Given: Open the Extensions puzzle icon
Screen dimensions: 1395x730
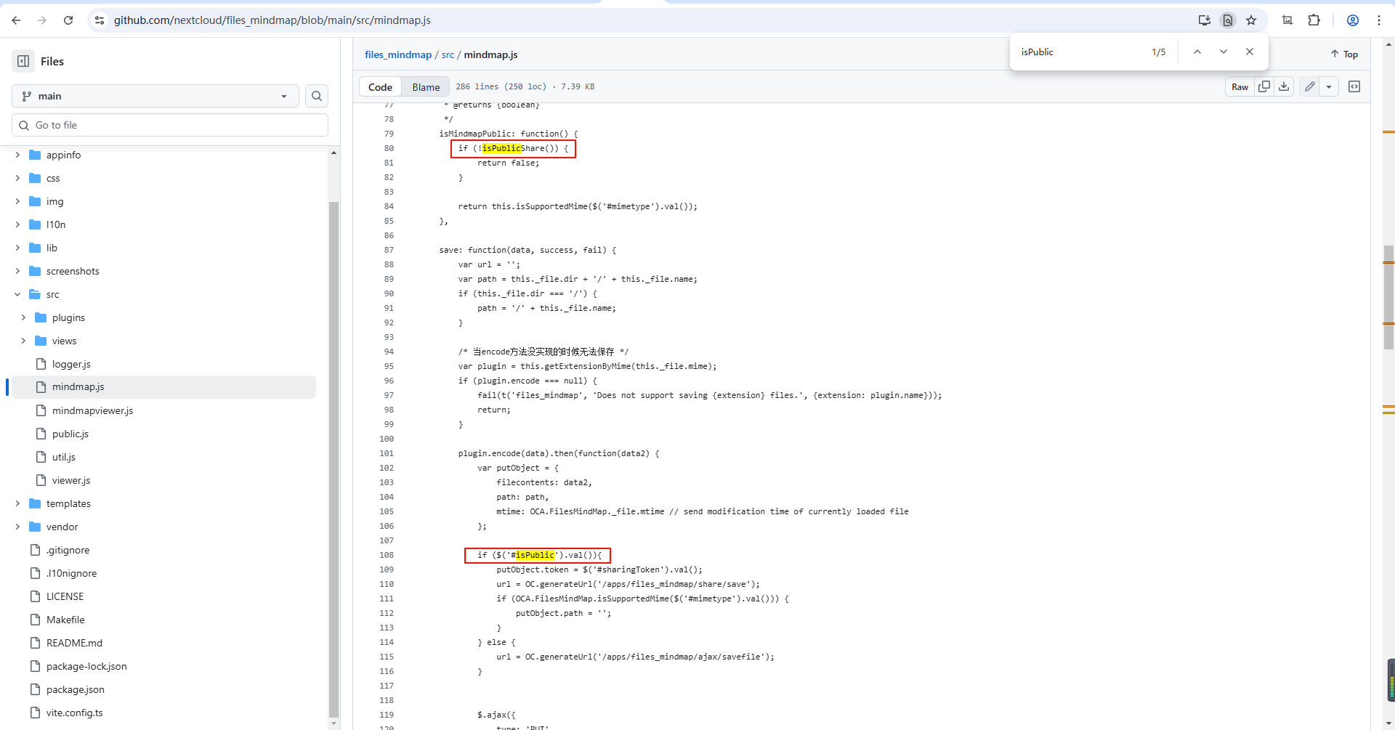Looking at the screenshot, I should (x=1314, y=20).
